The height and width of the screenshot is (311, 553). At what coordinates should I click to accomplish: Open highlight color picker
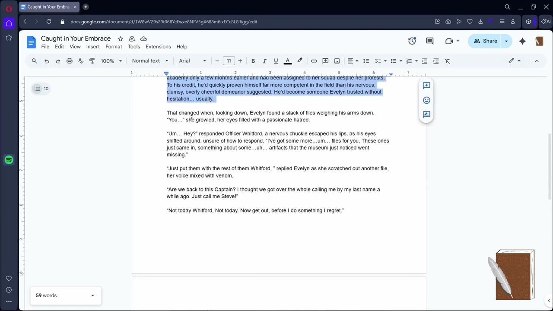299,61
